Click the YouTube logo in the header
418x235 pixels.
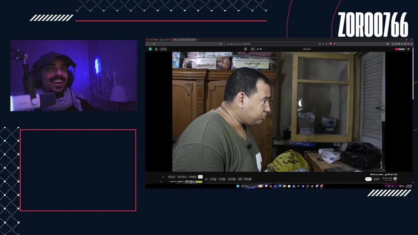click(x=400, y=49)
